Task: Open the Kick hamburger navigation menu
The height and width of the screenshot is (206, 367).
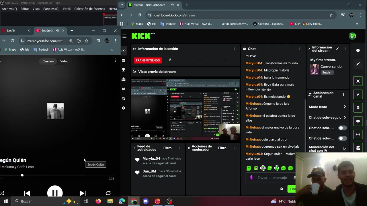Action: (124, 36)
